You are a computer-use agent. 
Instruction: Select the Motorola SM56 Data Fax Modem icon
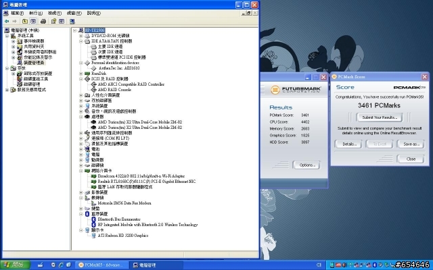93,203
